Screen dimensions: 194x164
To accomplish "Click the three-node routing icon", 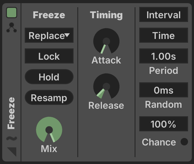I will click(x=12, y=27).
